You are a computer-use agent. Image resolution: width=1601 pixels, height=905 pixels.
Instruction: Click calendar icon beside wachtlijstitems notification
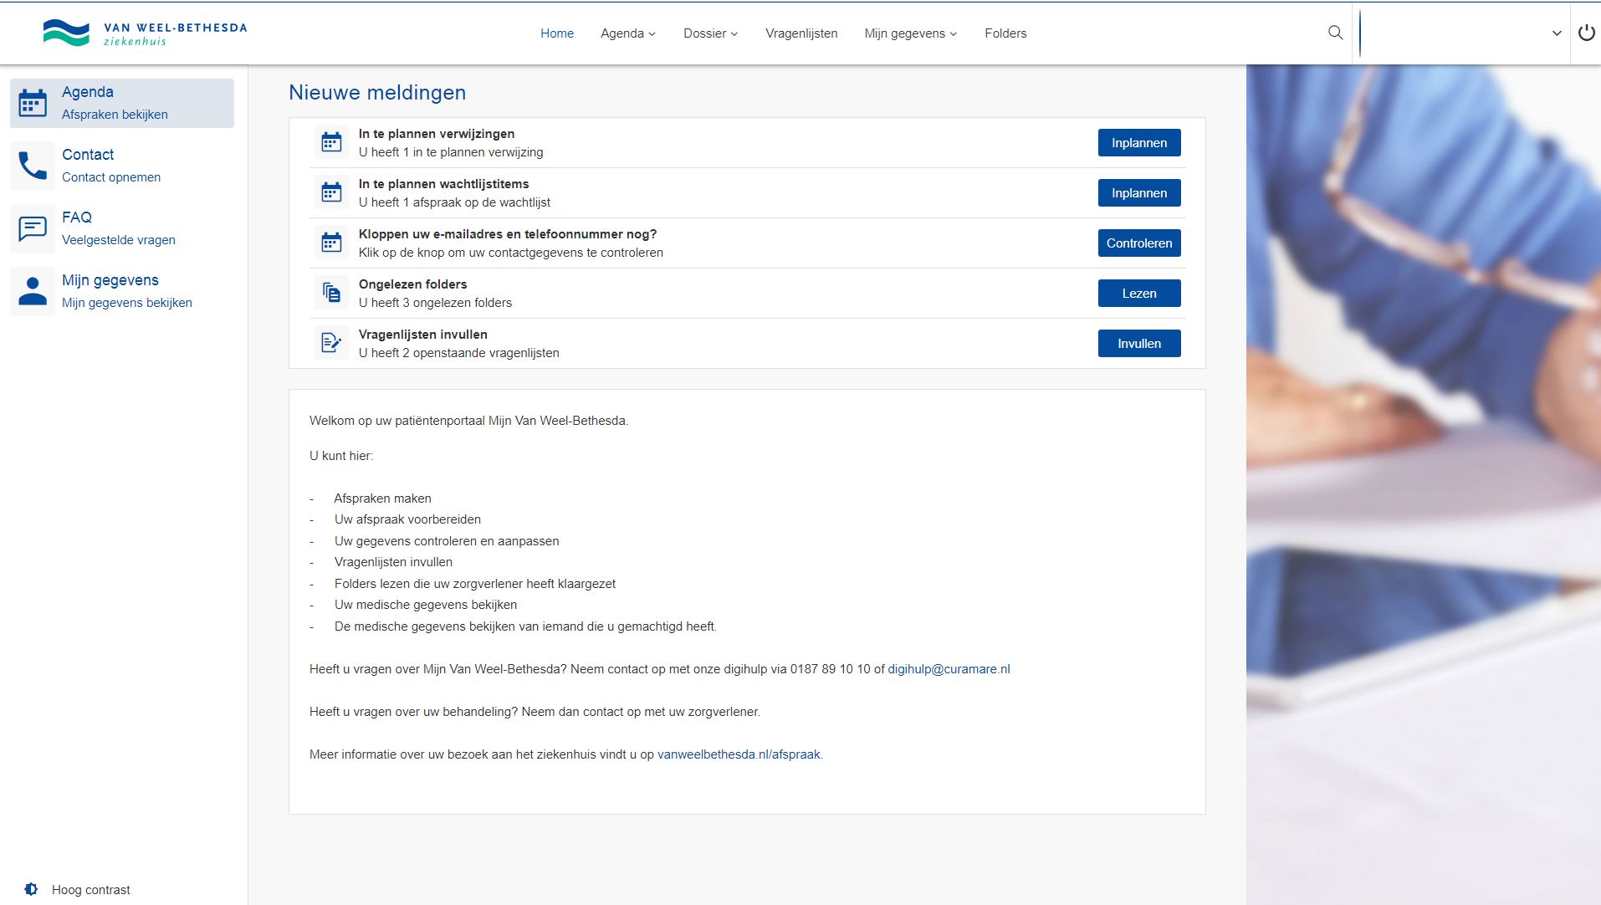click(x=331, y=192)
